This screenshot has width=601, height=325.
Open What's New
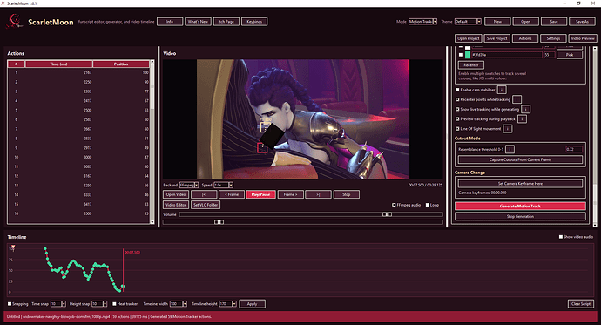click(199, 22)
